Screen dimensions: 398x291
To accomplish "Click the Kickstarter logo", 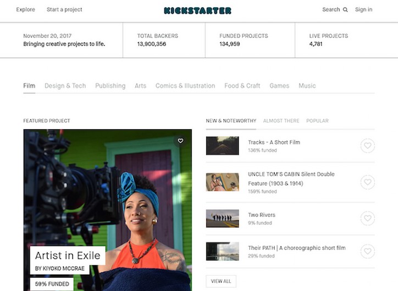I will 197,10.
